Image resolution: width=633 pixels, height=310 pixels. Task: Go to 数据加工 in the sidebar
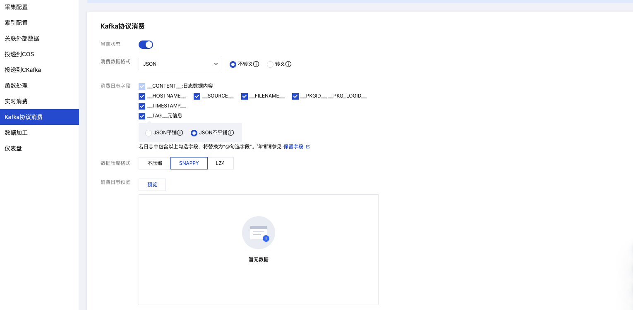point(16,133)
